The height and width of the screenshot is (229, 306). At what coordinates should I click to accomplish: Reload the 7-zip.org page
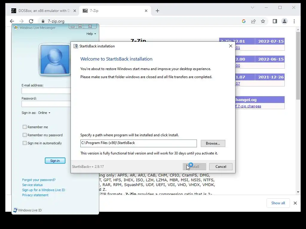(x=31, y=21)
